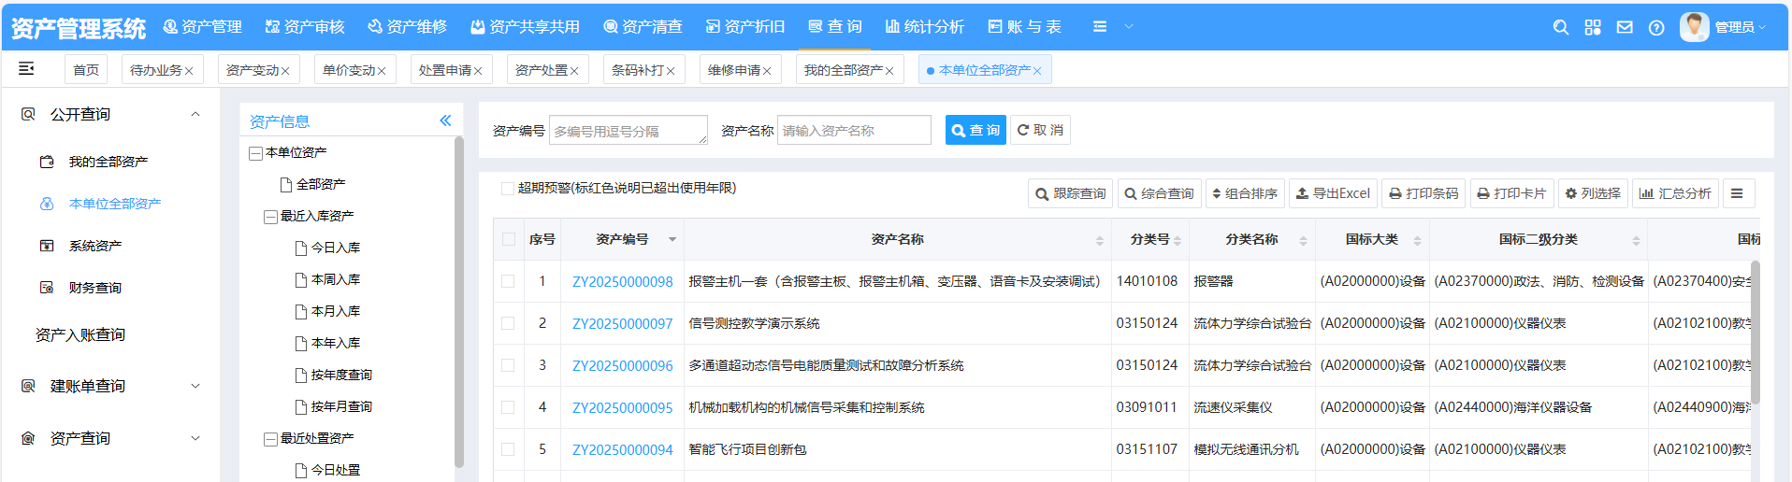1792x482 pixels.
Task: Open the mail envelope icon
Action: 1625,28
